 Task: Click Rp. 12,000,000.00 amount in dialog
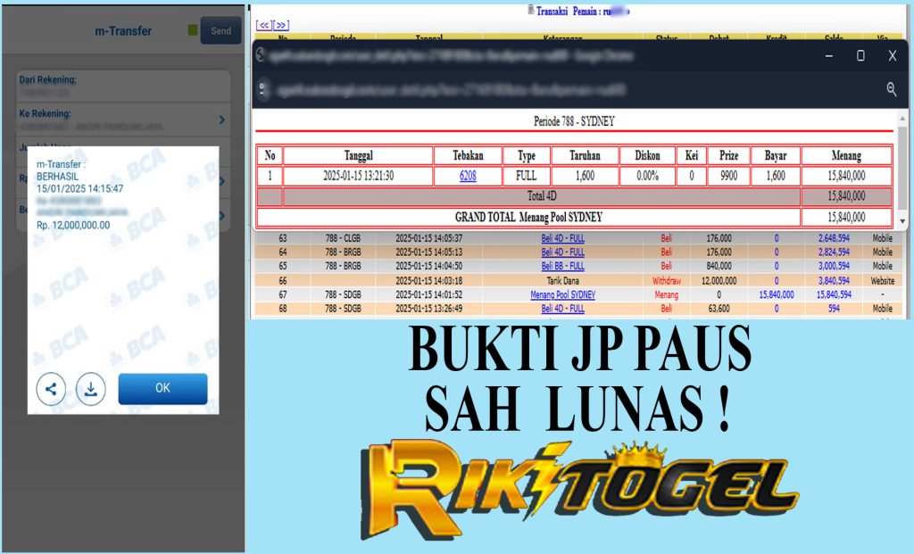73,225
